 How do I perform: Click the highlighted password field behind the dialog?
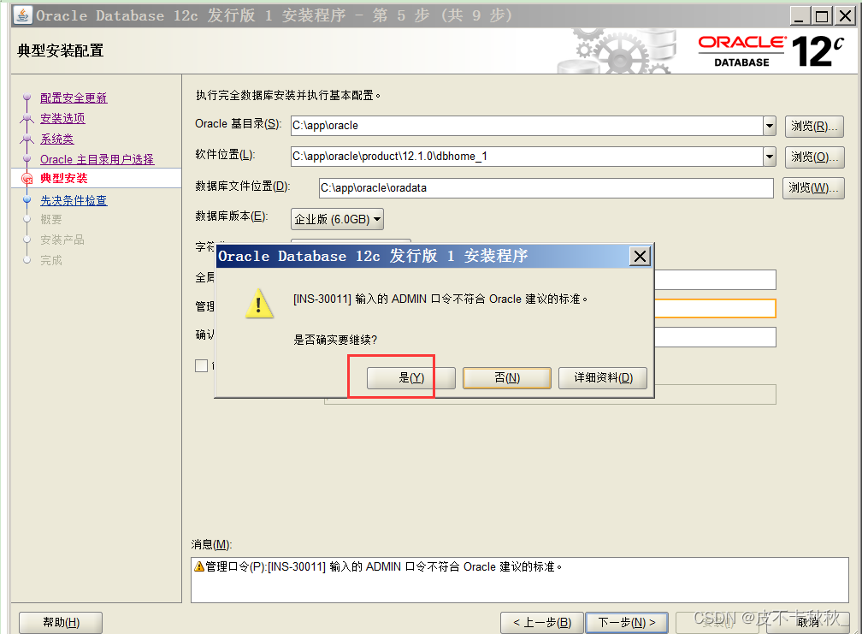coord(715,309)
